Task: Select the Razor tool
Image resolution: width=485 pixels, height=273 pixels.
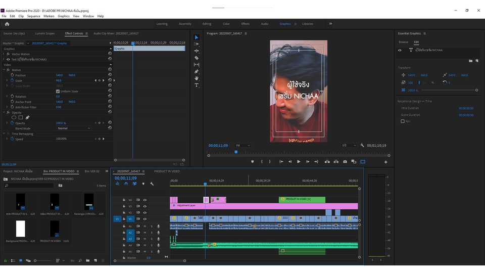Action: click(x=197, y=58)
